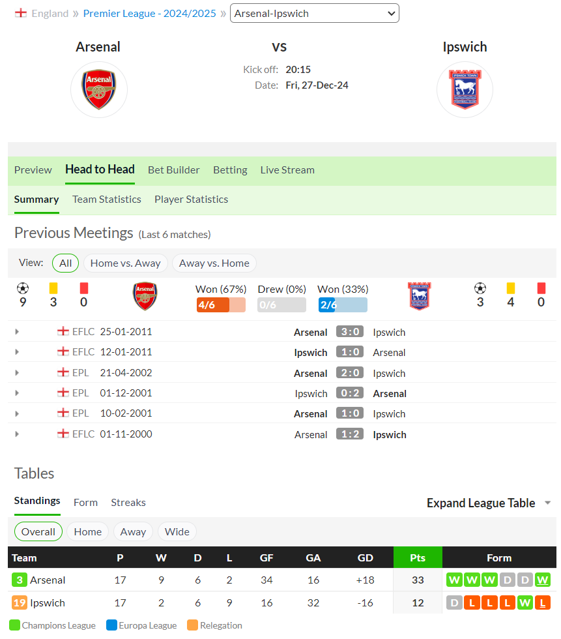Click the 3:0 score of Arsenal-Ipswich
Viewport: 561px width, 639px height.
click(350, 332)
